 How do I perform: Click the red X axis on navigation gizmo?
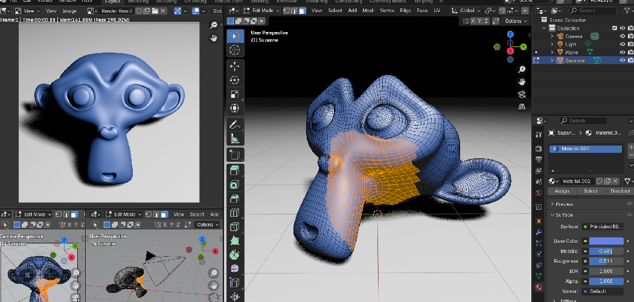click(x=510, y=51)
